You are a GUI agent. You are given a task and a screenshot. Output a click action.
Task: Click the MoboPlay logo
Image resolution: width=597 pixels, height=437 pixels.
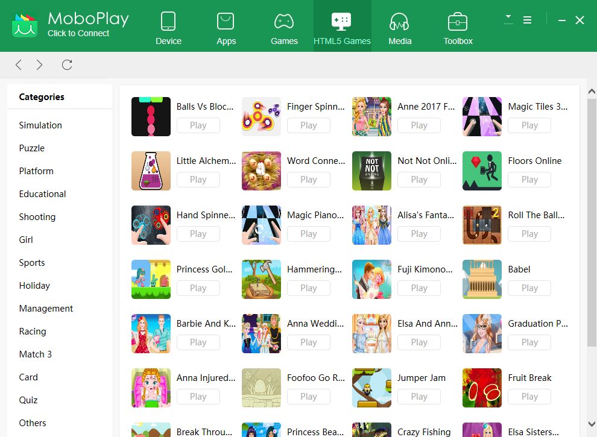click(x=24, y=24)
